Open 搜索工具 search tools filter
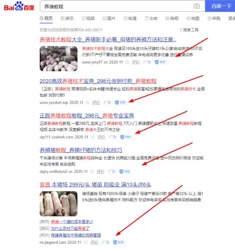Image resolution: width=235 pixels, height=250 pixels. 189,30
